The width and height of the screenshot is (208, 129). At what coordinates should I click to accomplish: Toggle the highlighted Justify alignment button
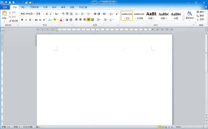click(89, 20)
